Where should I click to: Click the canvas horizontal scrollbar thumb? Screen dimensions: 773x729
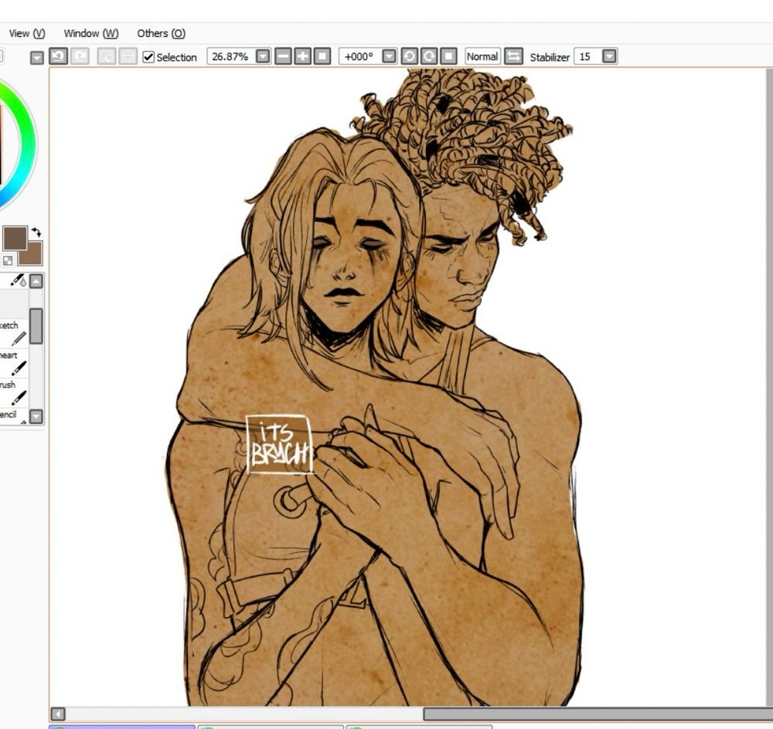[x=598, y=714]
